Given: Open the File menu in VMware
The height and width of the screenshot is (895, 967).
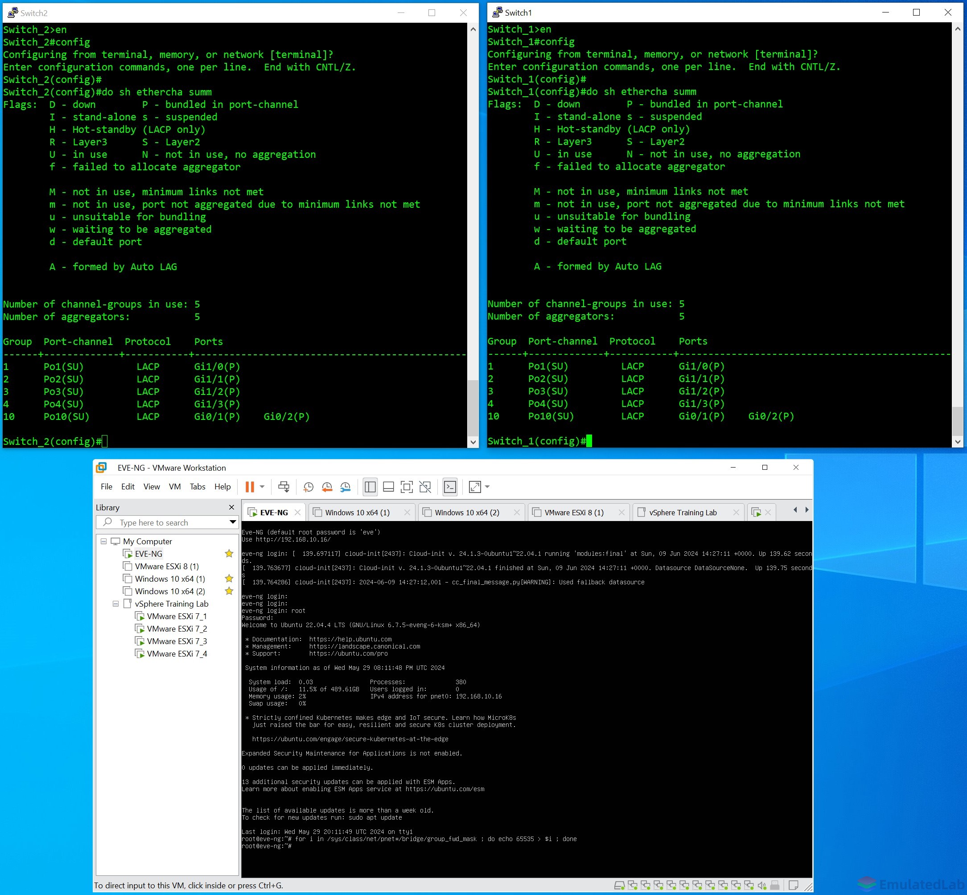Looking at the screenshot, I should coord(107,487).
